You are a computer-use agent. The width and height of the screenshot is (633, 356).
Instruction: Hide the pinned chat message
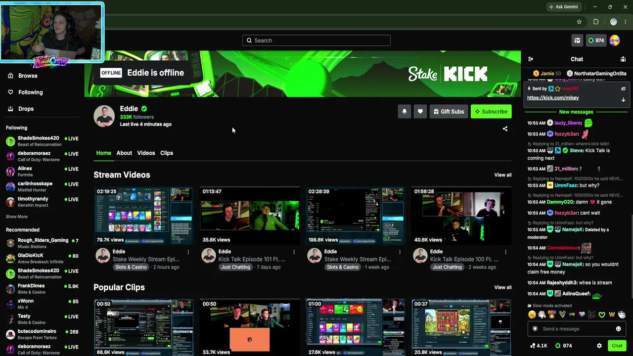point(623,89)
